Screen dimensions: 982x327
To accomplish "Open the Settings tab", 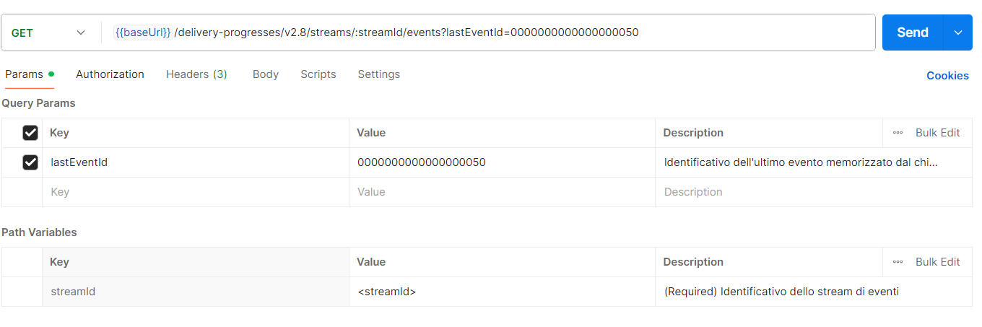I will tap(378, 74).
